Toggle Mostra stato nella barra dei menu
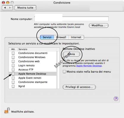 [64, 71]
